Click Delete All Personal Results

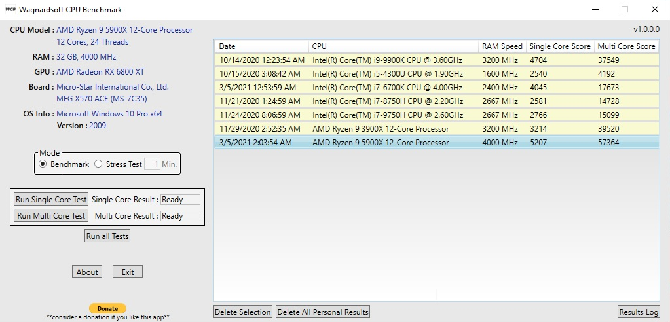click(323, 312)
